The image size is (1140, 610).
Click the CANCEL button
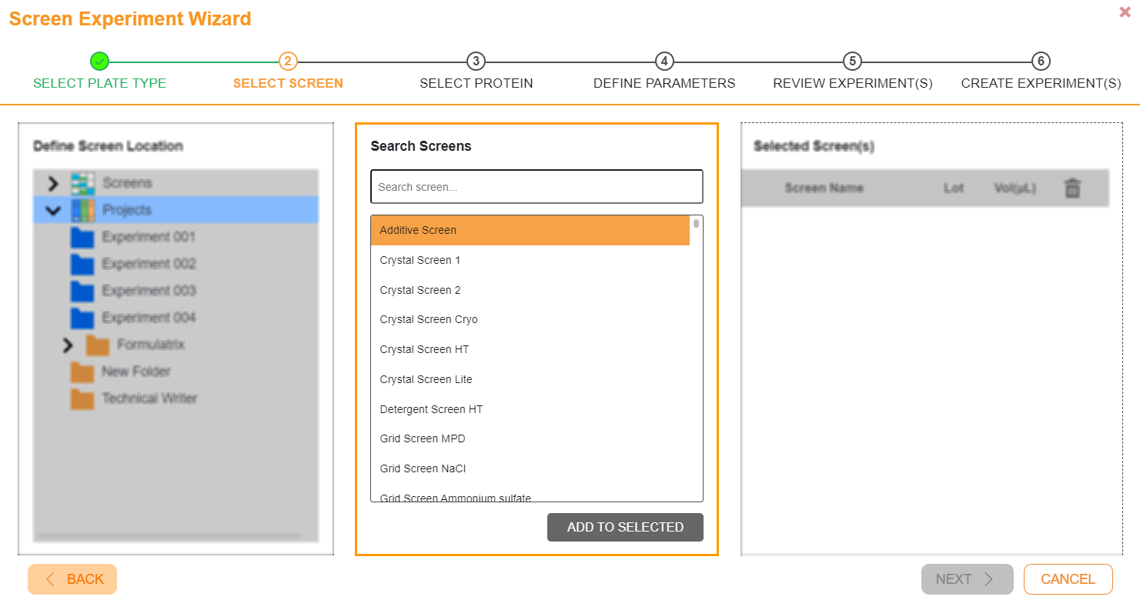pyautogui.click(x=1068, y=578)
